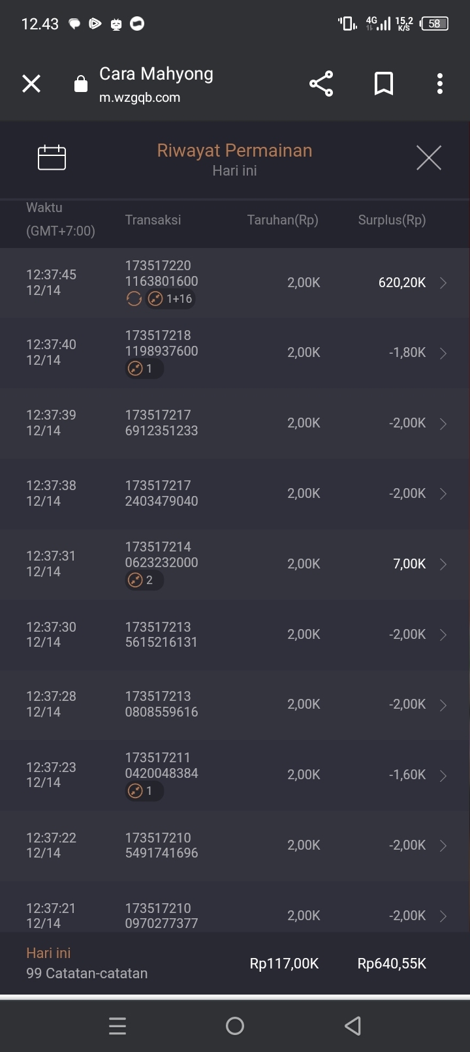Open the three-dot browser menu

tap(440, 84)
